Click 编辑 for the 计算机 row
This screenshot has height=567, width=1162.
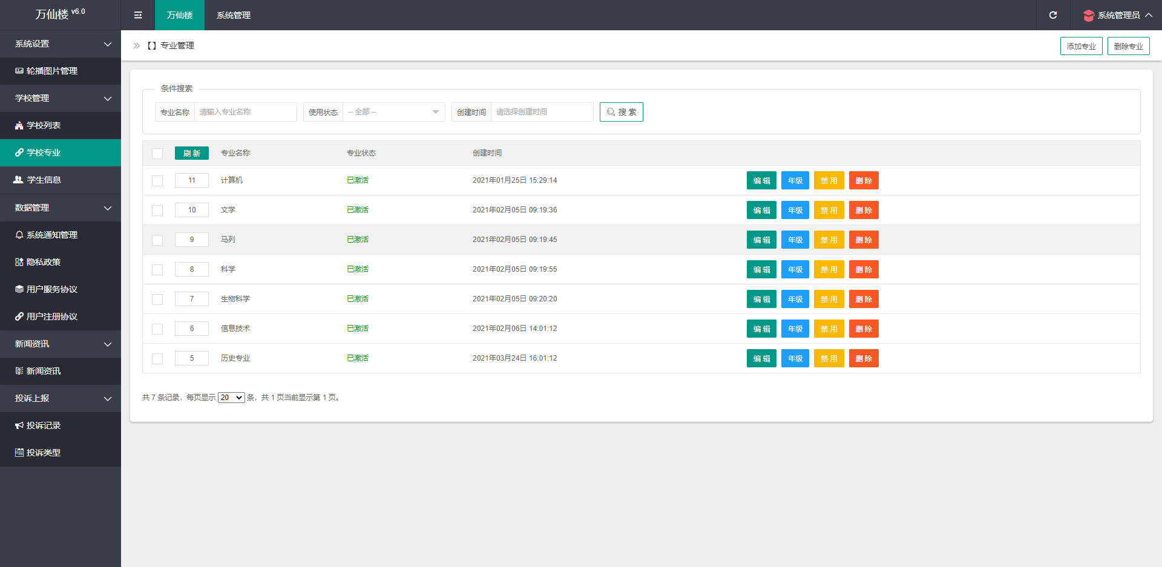pos(761,180)
